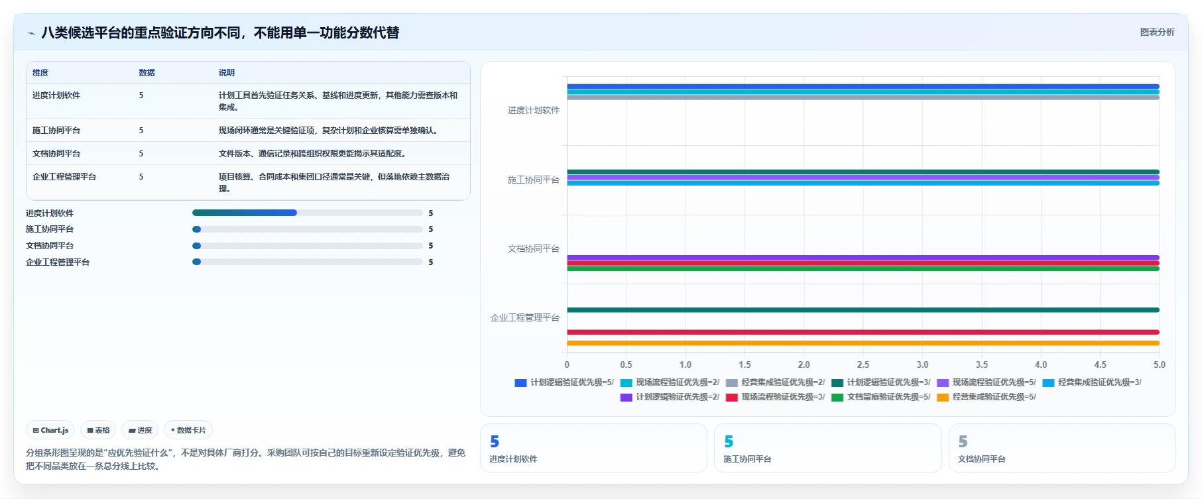Click the red bar in 文档协同平台 chart group

(x=863, y=263)
